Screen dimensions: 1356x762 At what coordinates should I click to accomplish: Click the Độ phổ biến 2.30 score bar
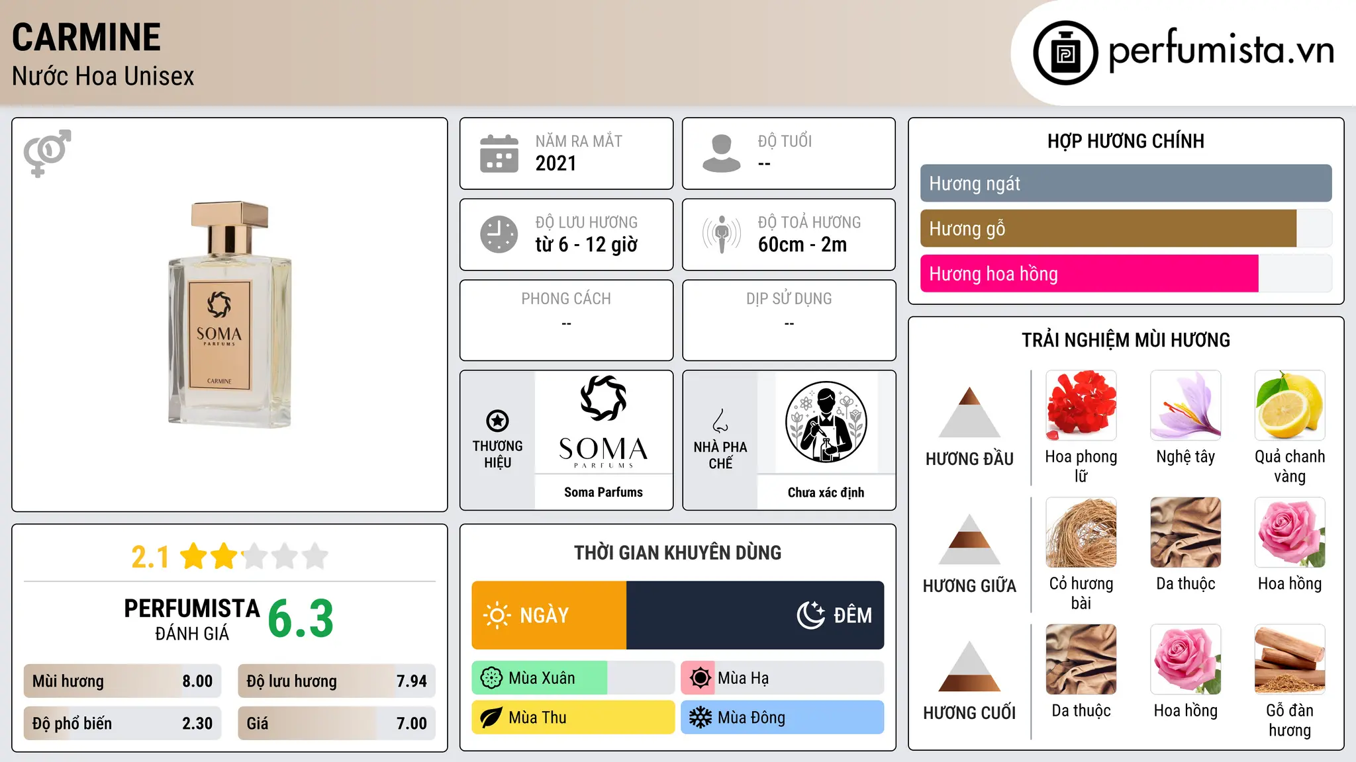click(x=122, y=724)
